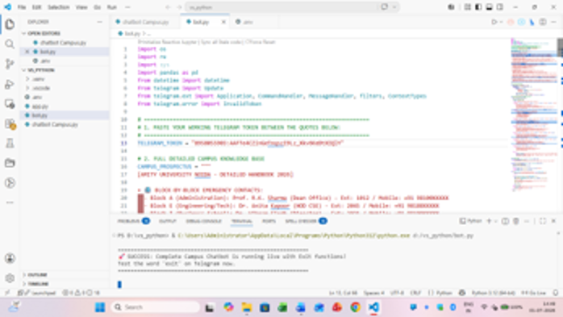Image resolution: width=563 pixels, height=317 pixels.
Task: Open the Edit menu
Action: [36, 6]
